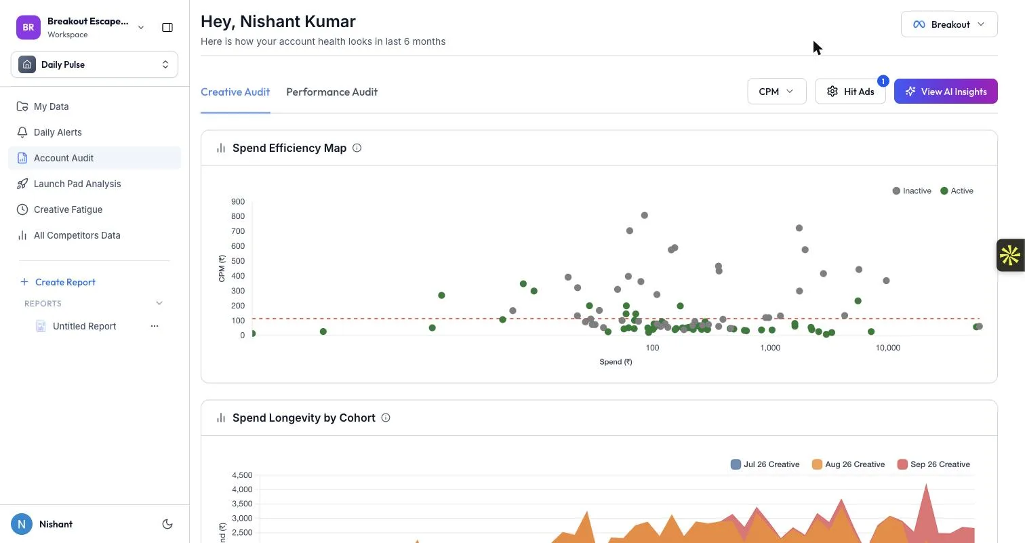
Task: Collapse the Reports section chevron
Action: click(159, 303)
